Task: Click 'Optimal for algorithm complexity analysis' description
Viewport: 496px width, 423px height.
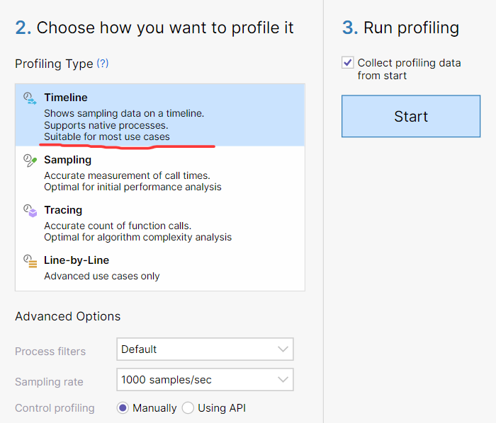Action: pyautogui.click(x=137, y=238)
